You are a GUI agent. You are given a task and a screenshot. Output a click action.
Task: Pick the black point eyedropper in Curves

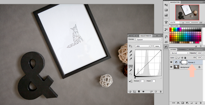(131, 51)
